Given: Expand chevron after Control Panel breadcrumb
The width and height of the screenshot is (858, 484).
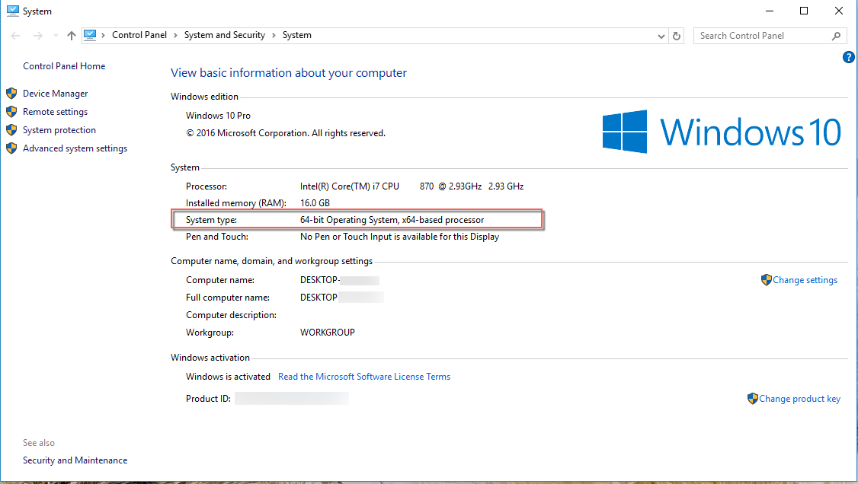Looking at the screenshot, I should [175, 35].
